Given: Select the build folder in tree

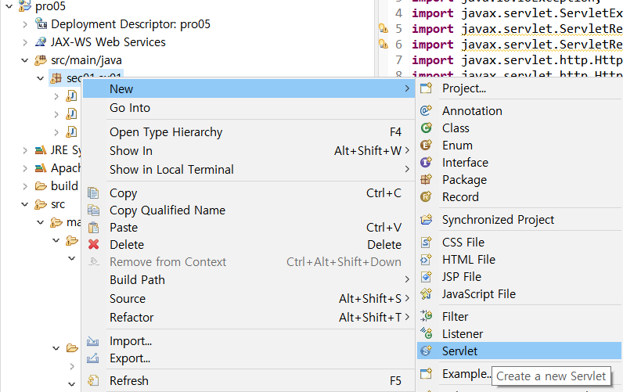Looking at the screenshot, I should pos(64,186).
